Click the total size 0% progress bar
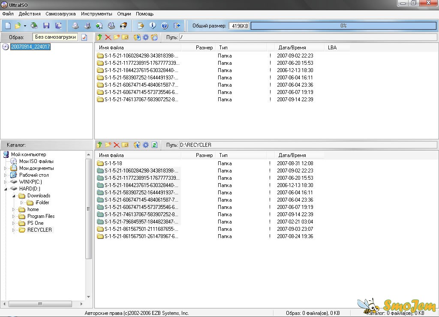This screenshot has height=317, width=439. tap(343, 26)
